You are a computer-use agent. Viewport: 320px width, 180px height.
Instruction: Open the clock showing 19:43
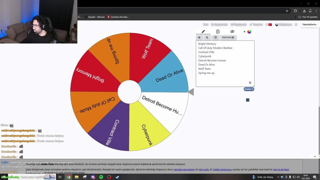point(305,177)
